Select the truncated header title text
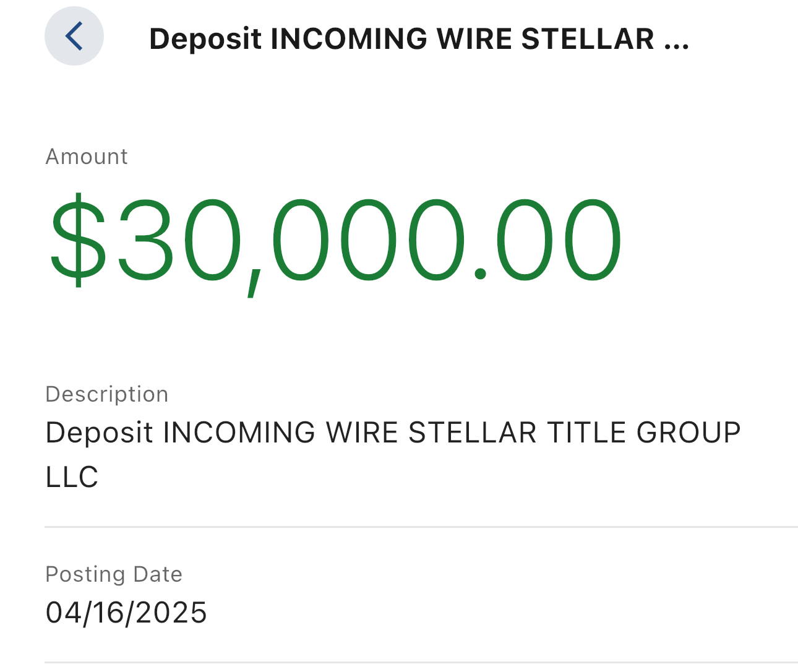The height and width of the screenshot is (664, 798). pos(419,39)
